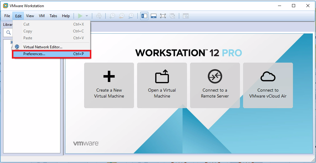Open Virtual Network Editor from Edit menu
Screen dimensions: 316x163
(51, 47)
